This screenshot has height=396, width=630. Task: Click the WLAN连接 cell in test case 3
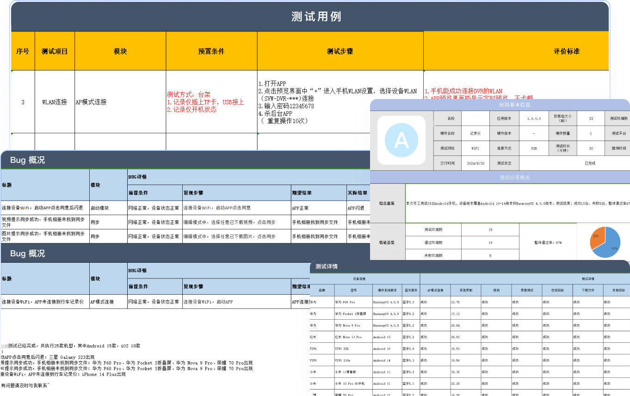point(55,102)
